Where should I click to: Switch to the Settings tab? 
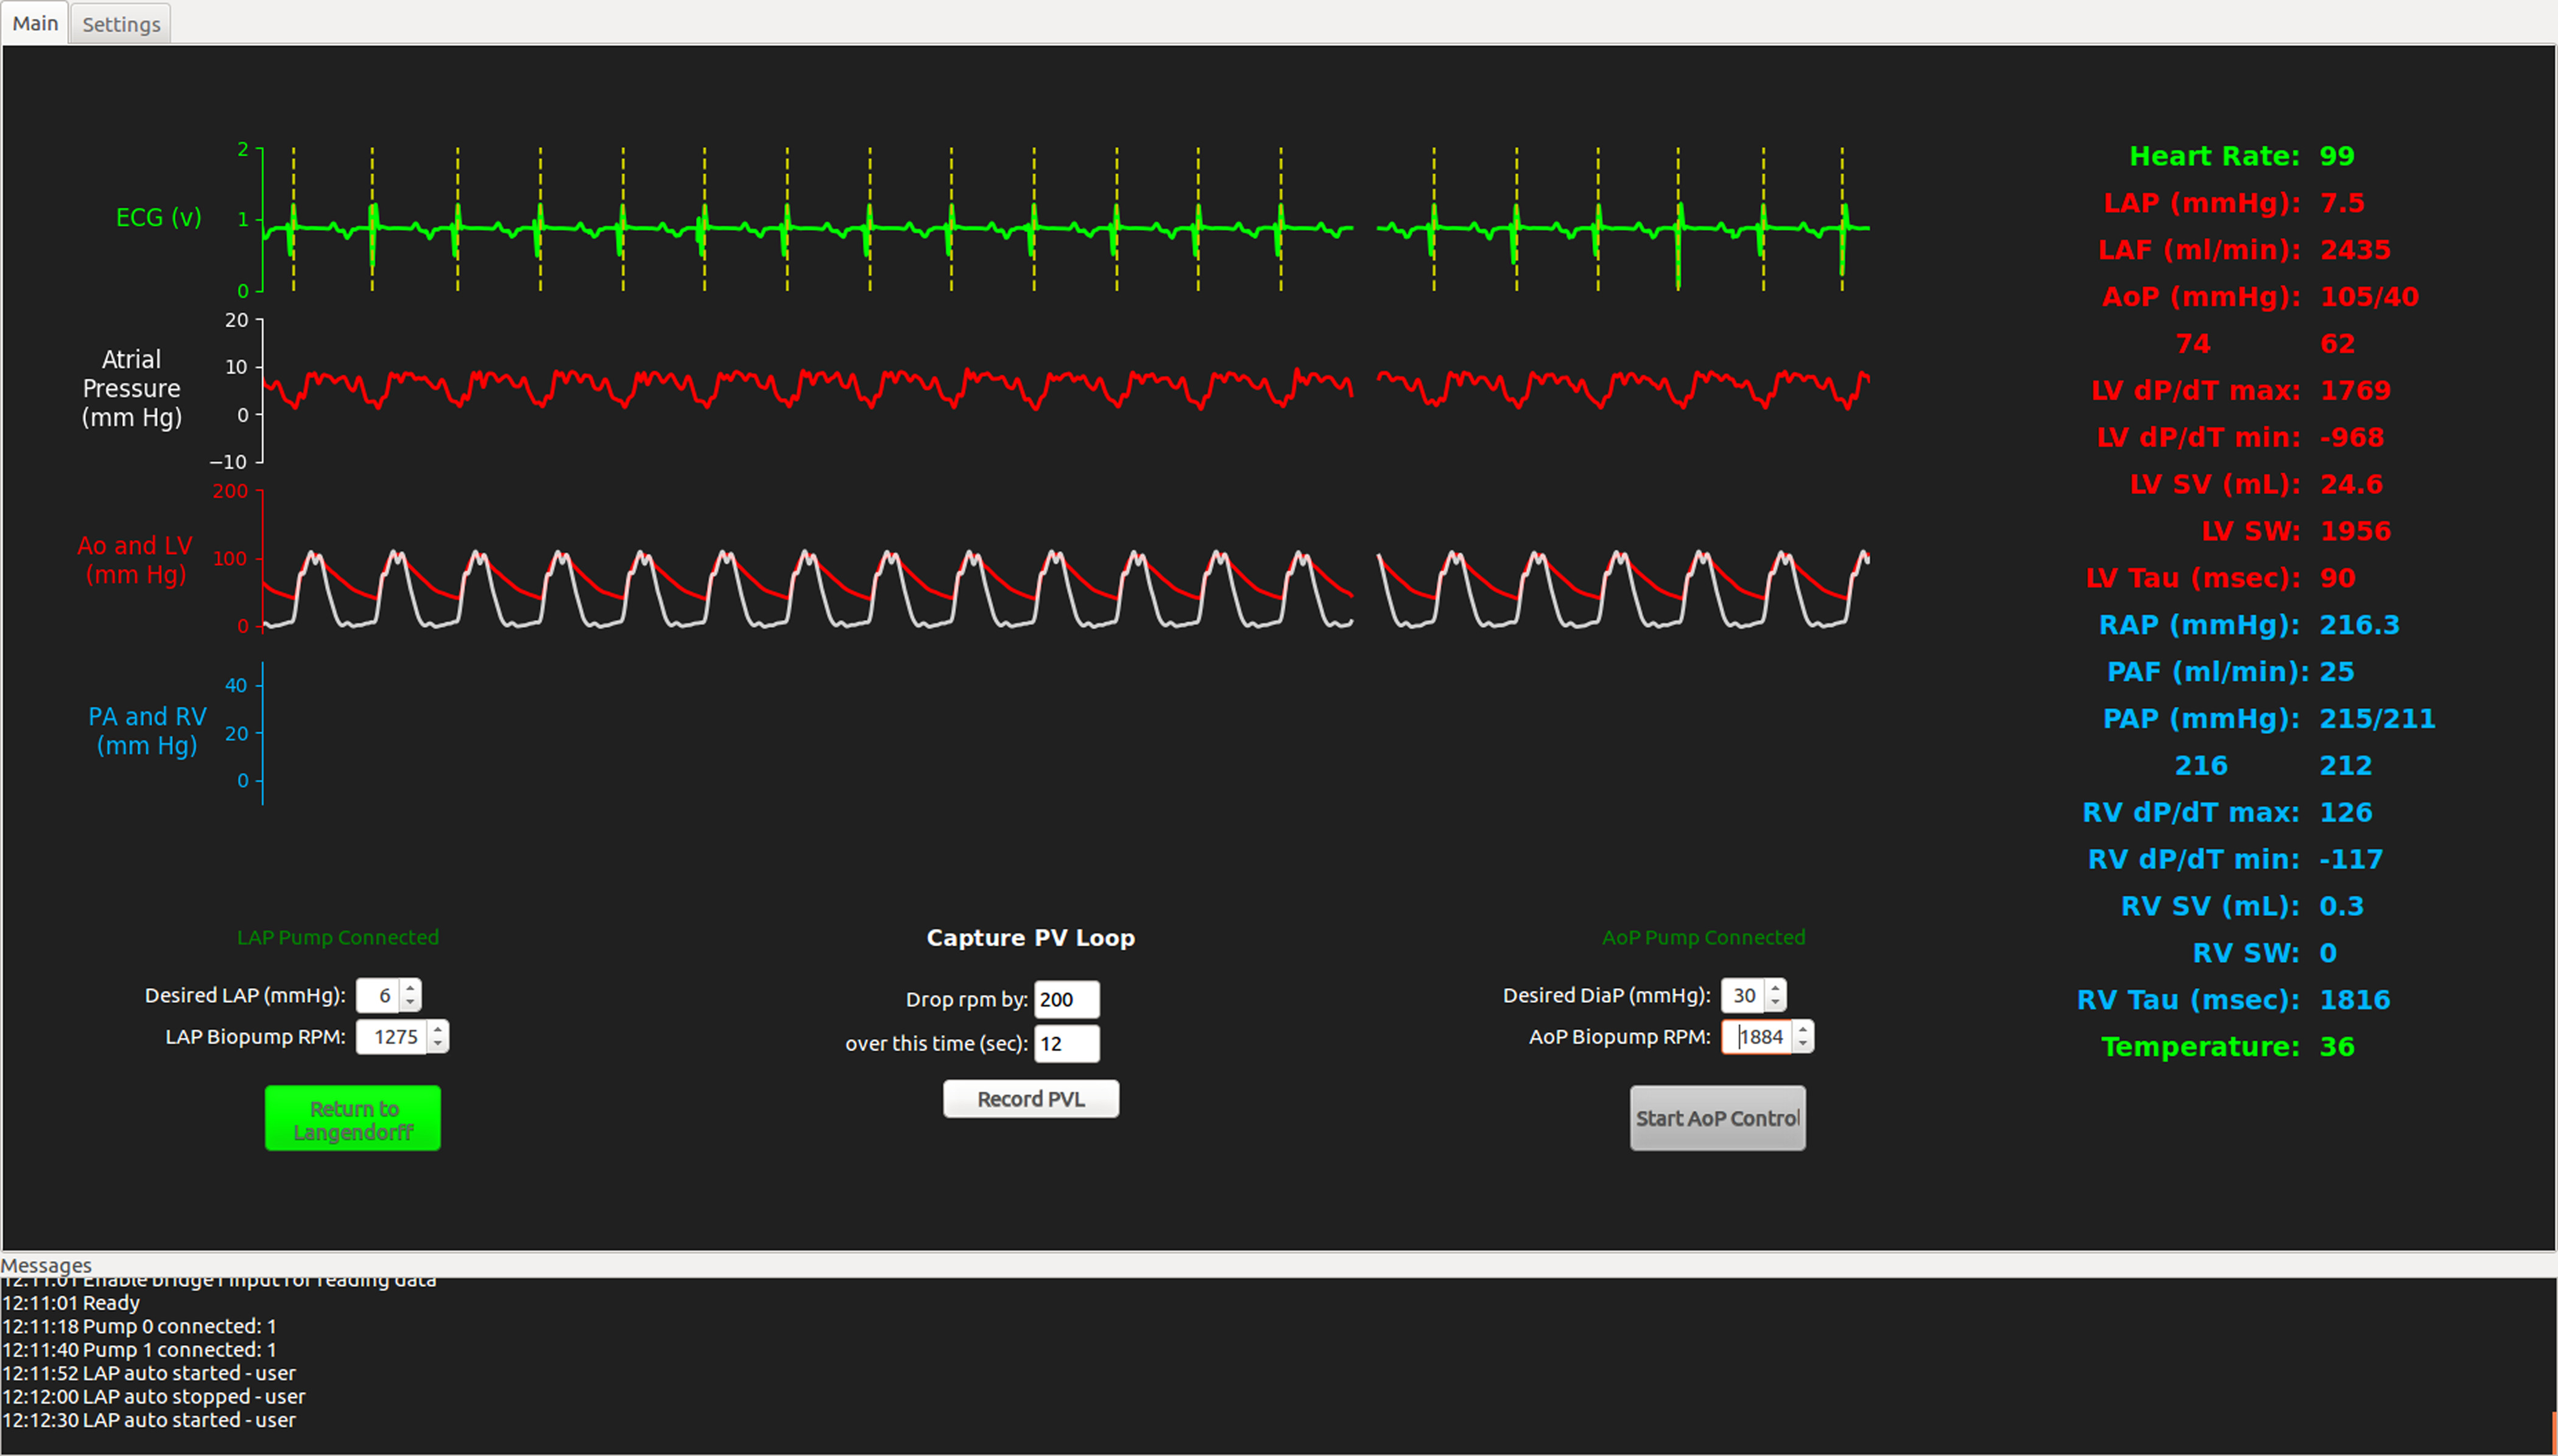pos(121,24)
